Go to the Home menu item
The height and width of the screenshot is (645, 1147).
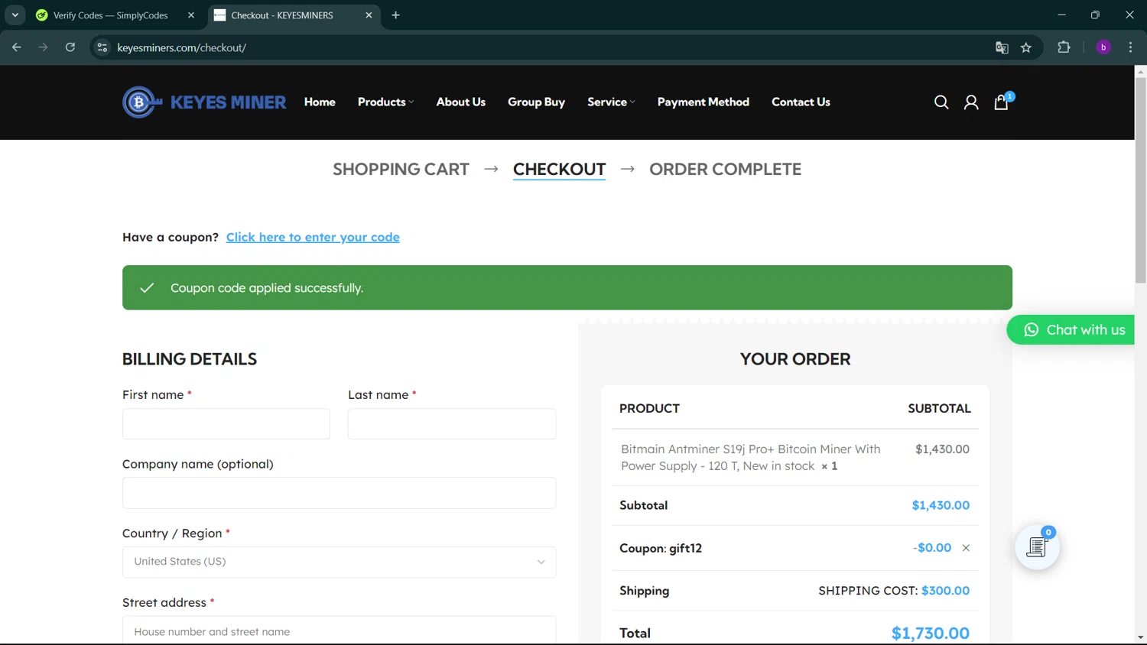click(x=320, y=102)
